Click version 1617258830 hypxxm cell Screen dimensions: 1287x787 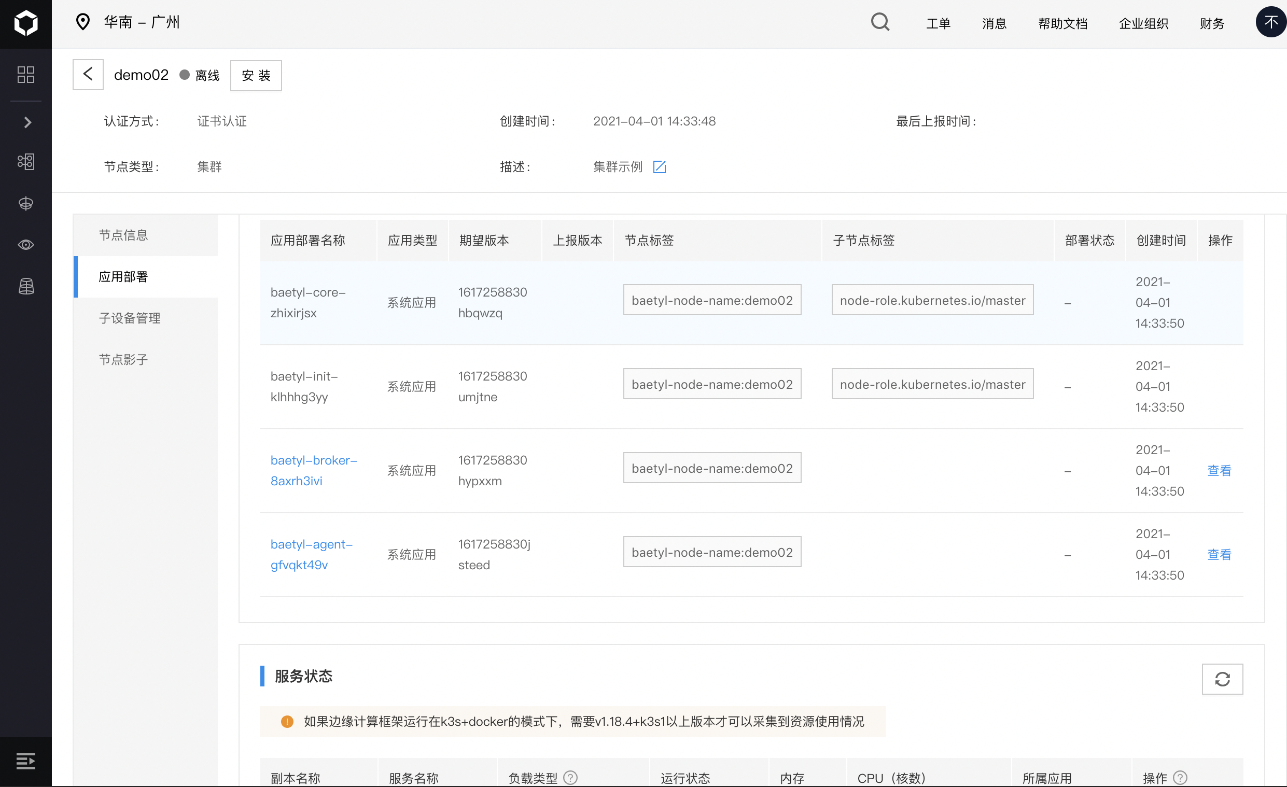tap(493, 471)
